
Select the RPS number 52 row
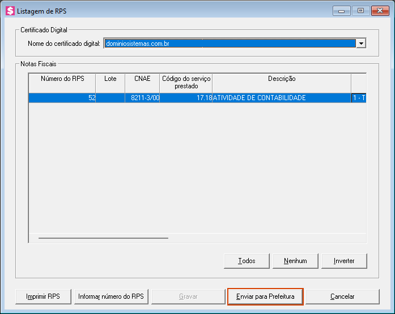(x=62, y=98)
